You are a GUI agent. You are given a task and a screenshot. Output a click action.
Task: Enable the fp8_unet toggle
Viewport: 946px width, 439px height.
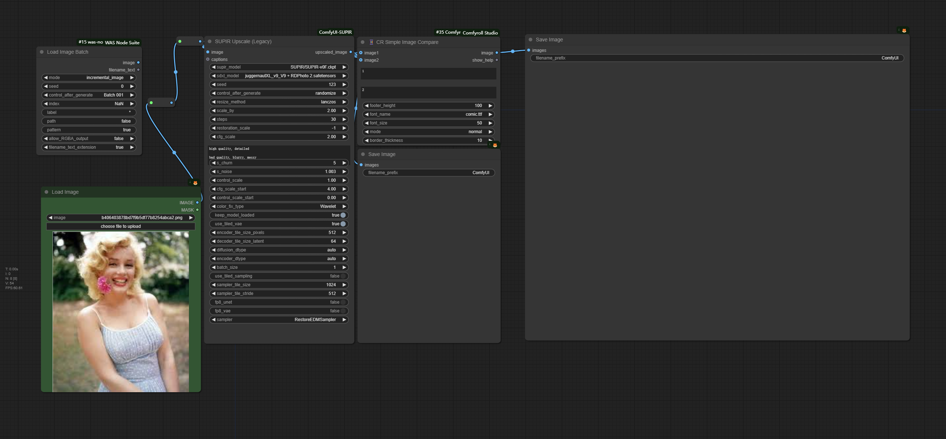coord(343,302)
